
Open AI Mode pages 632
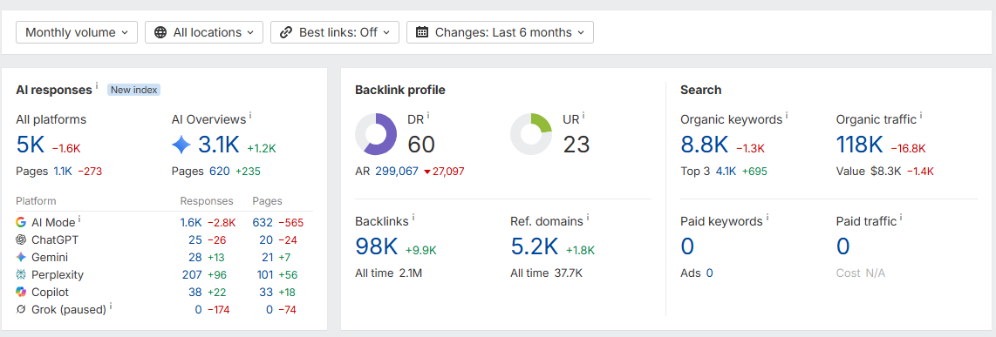263,223
